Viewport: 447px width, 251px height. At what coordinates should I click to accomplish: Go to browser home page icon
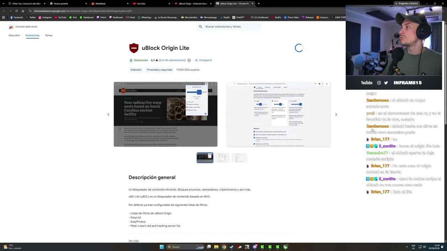23,11
